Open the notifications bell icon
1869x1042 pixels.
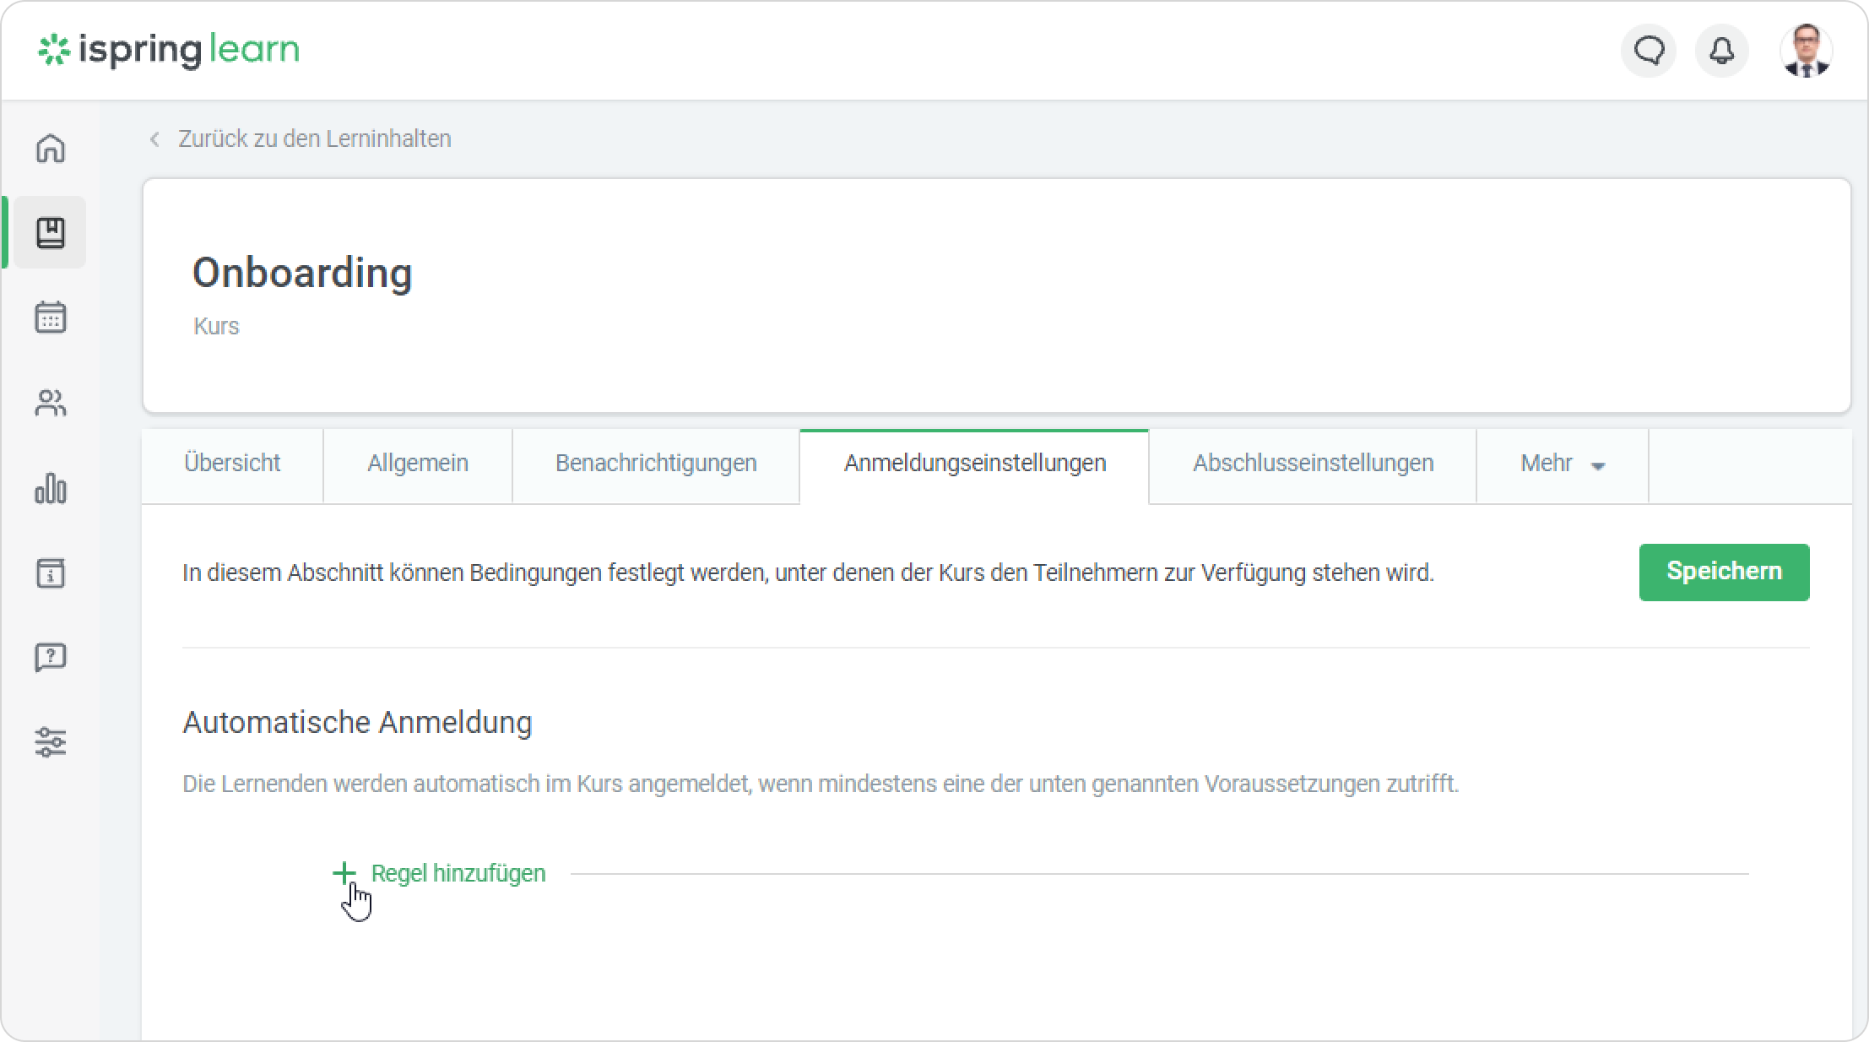pyautogui.click(x=1721, y=51)
